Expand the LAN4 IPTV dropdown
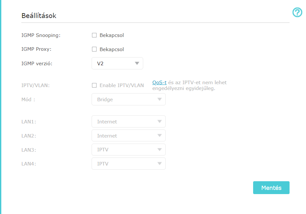306x214 pixels. [x=128, y=164]
